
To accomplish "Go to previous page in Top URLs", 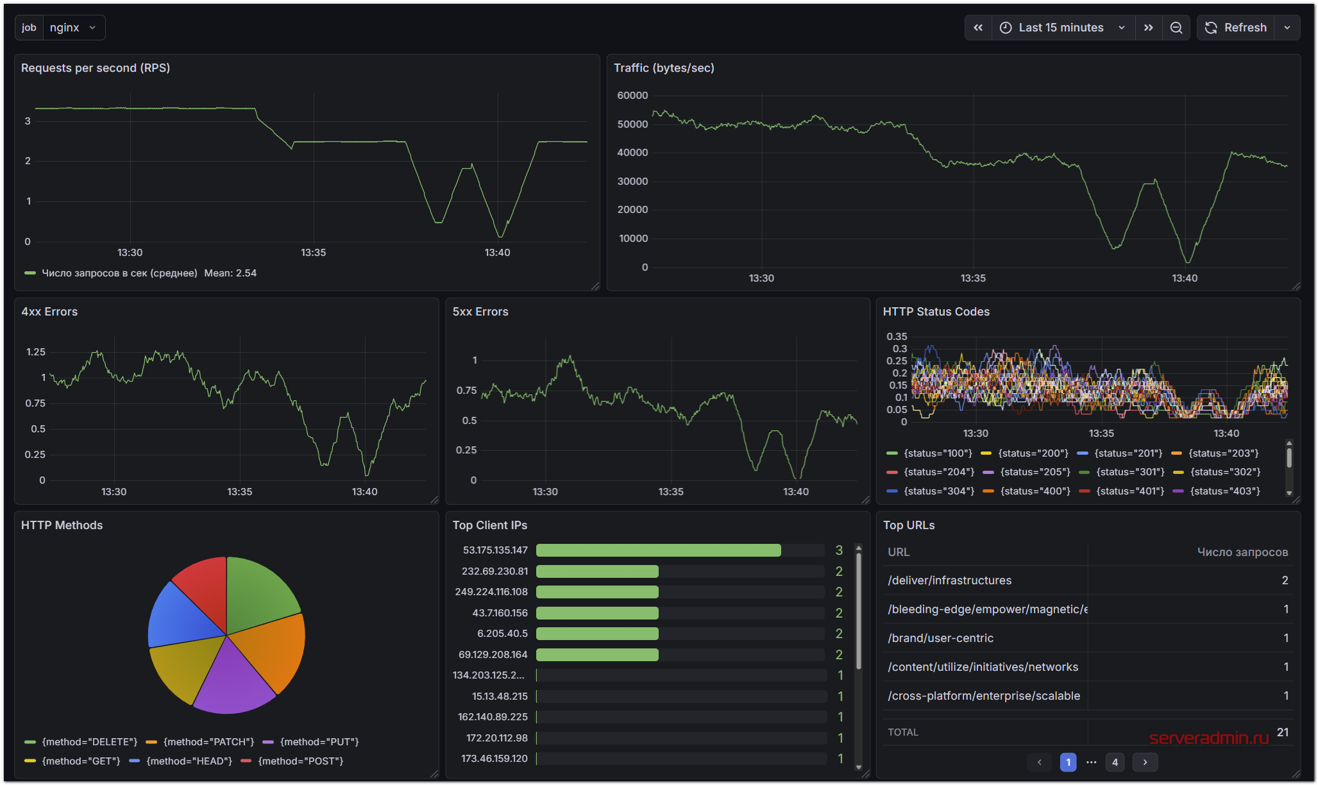I will 1040,763.
